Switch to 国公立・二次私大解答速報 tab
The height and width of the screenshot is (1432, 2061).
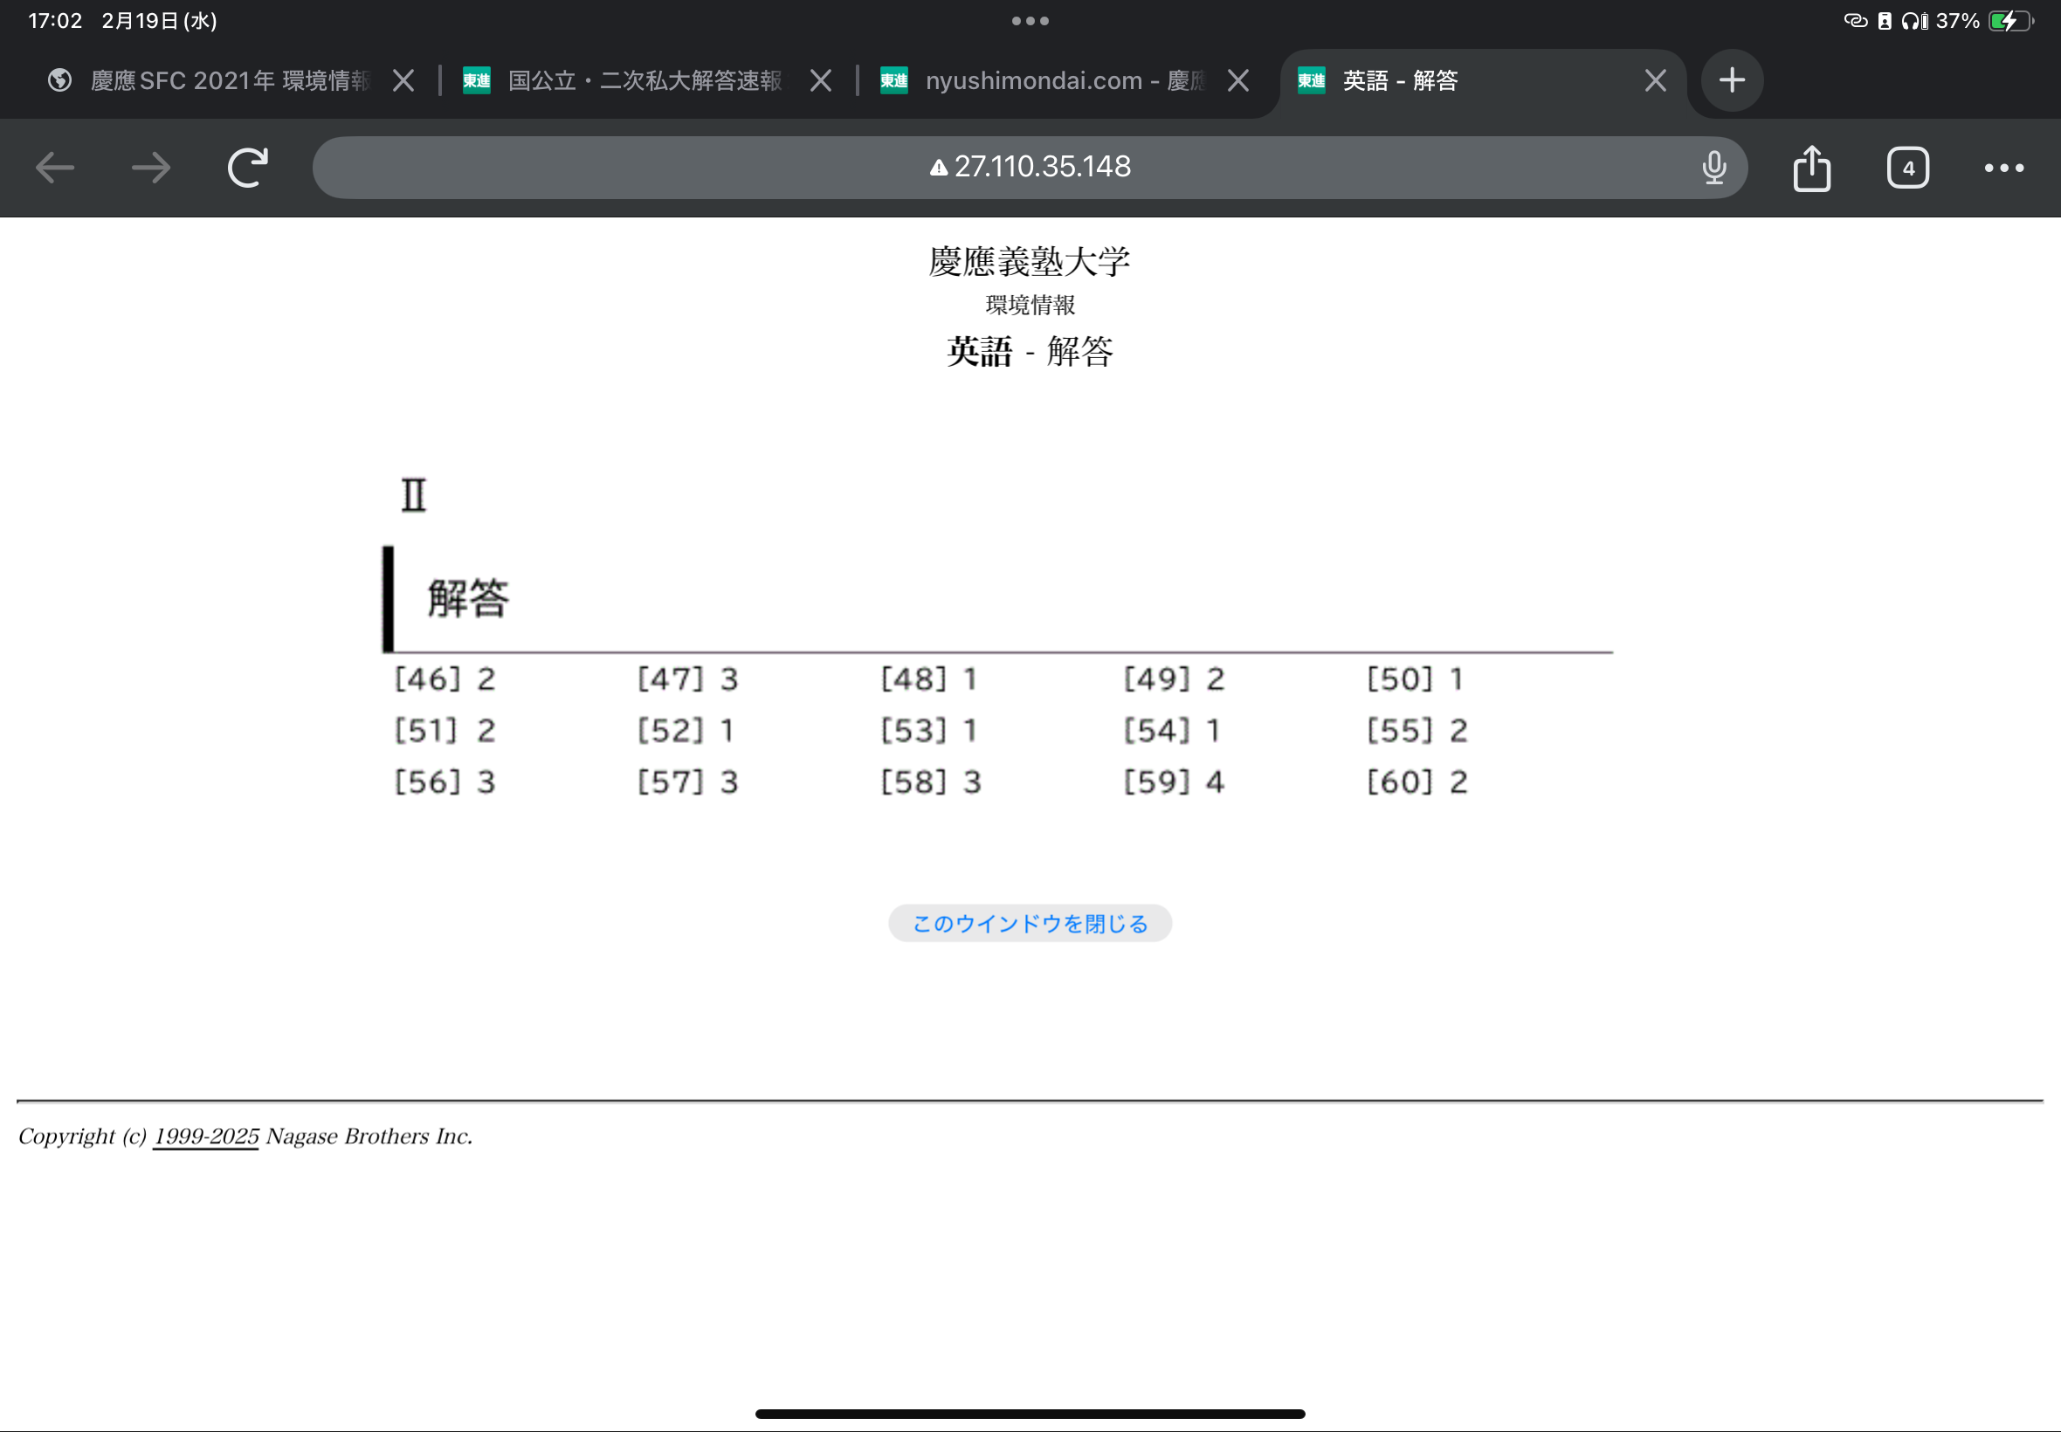644,80
